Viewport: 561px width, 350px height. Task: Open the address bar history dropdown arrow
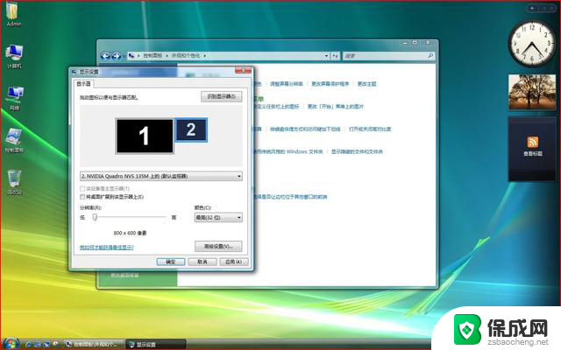(326, 56)
